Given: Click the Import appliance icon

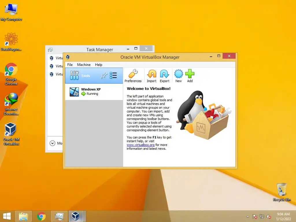Looking at the screenshot, I should click(151, 76).
